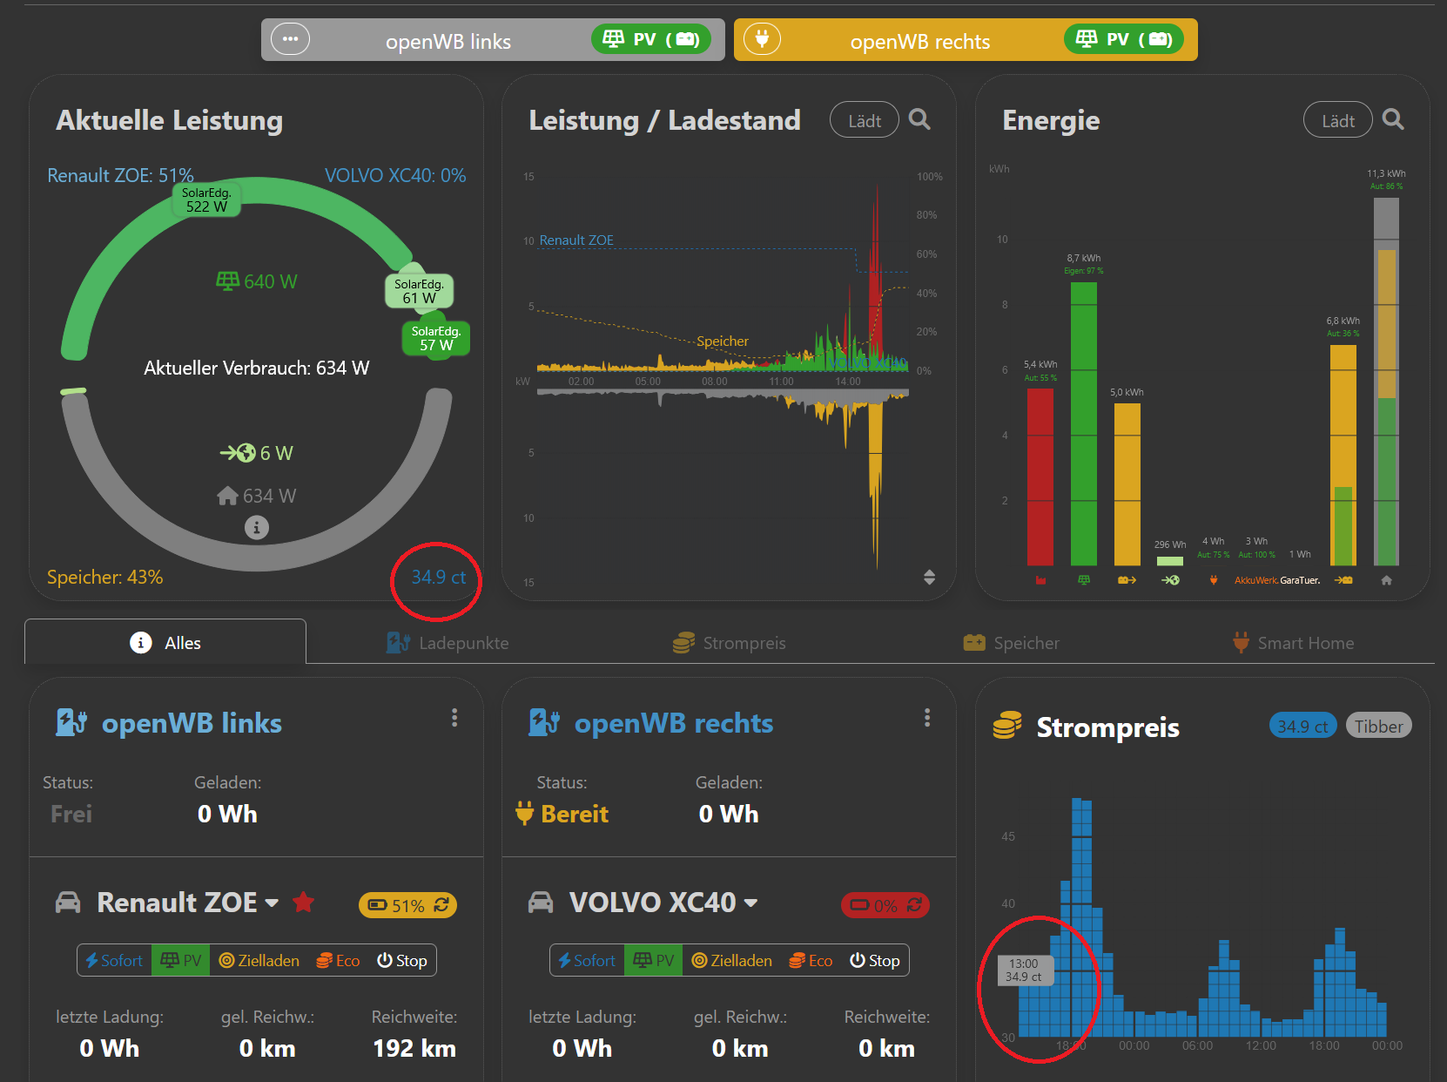Viewport: 1447px width, 1082px height.
Task: Open Tibber from the Strompreis card
Action: coord(1378,725)
